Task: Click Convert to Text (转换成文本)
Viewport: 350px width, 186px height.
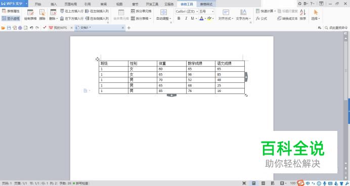Action: pos(287,19)
